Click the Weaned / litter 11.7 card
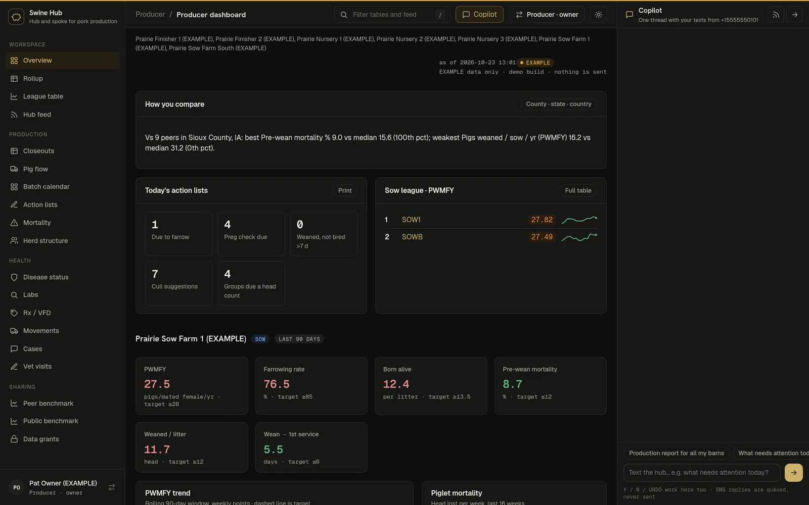 192,447
